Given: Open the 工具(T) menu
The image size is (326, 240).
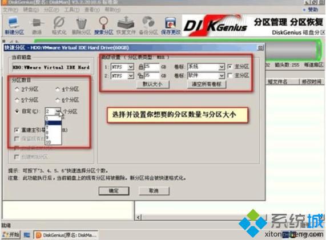Looking at the screenshot, I should click(x=72, y=10).
